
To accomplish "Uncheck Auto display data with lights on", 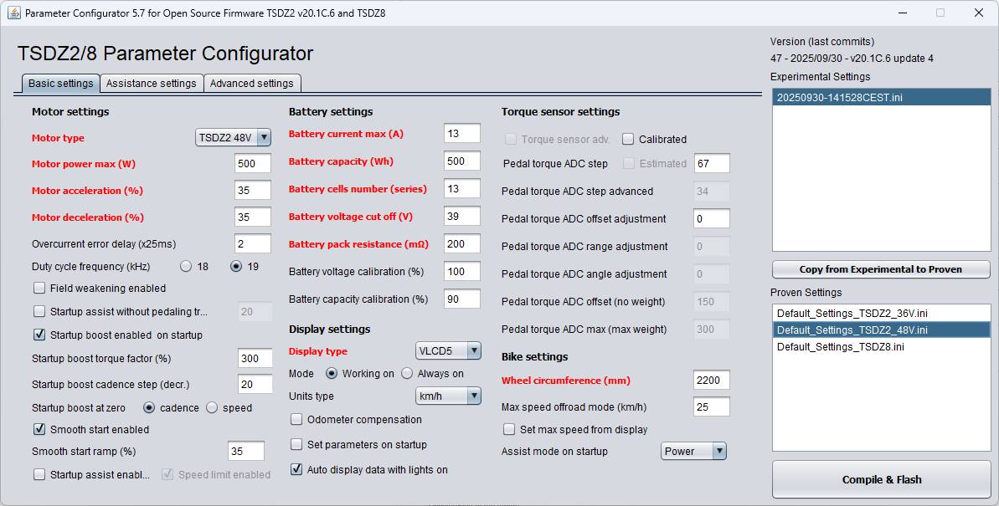I will (x=296, y=469).
